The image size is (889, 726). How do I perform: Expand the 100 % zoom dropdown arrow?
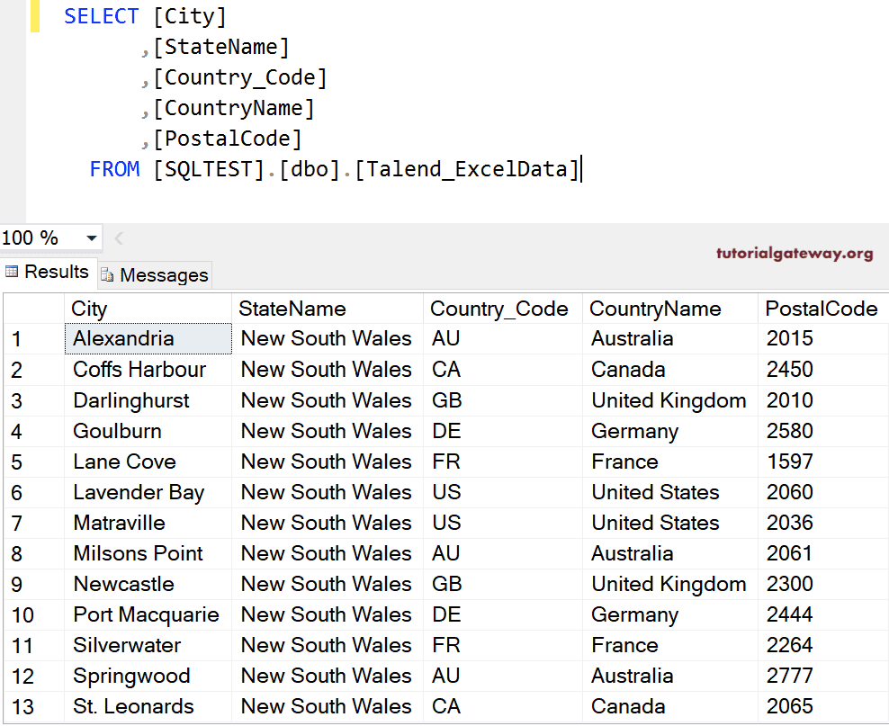[91, 238]
